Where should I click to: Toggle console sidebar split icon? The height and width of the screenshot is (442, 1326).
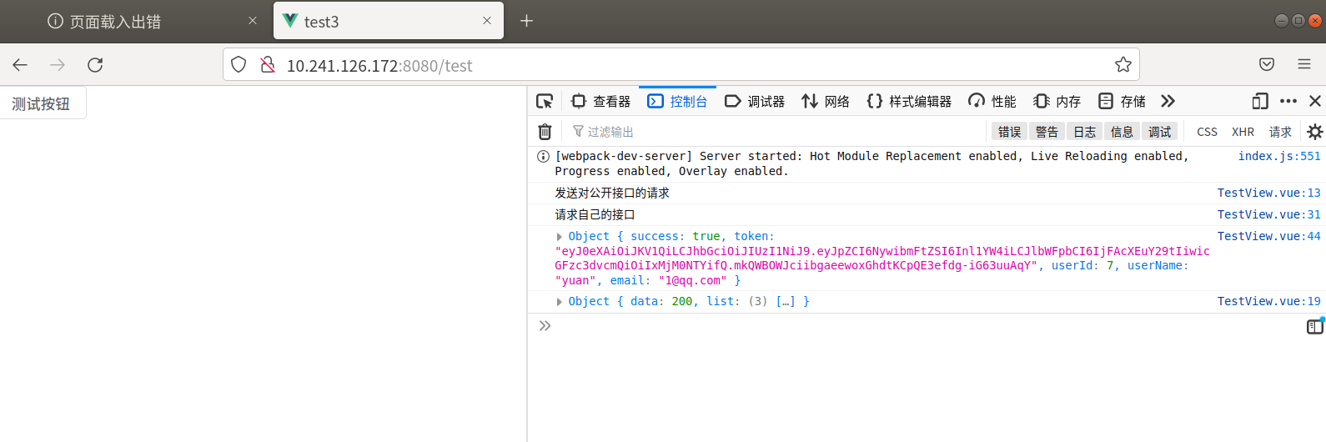click(1314, 327)
